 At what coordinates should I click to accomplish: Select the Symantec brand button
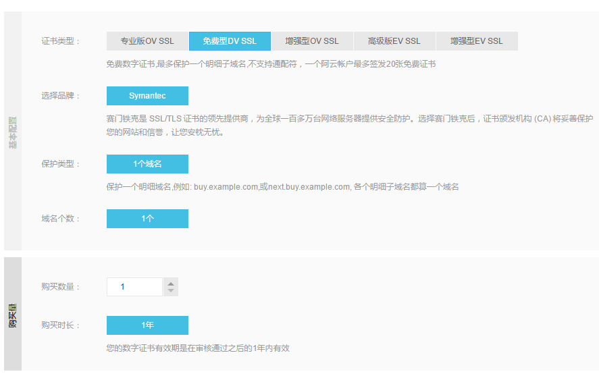[x=147, y=96]
